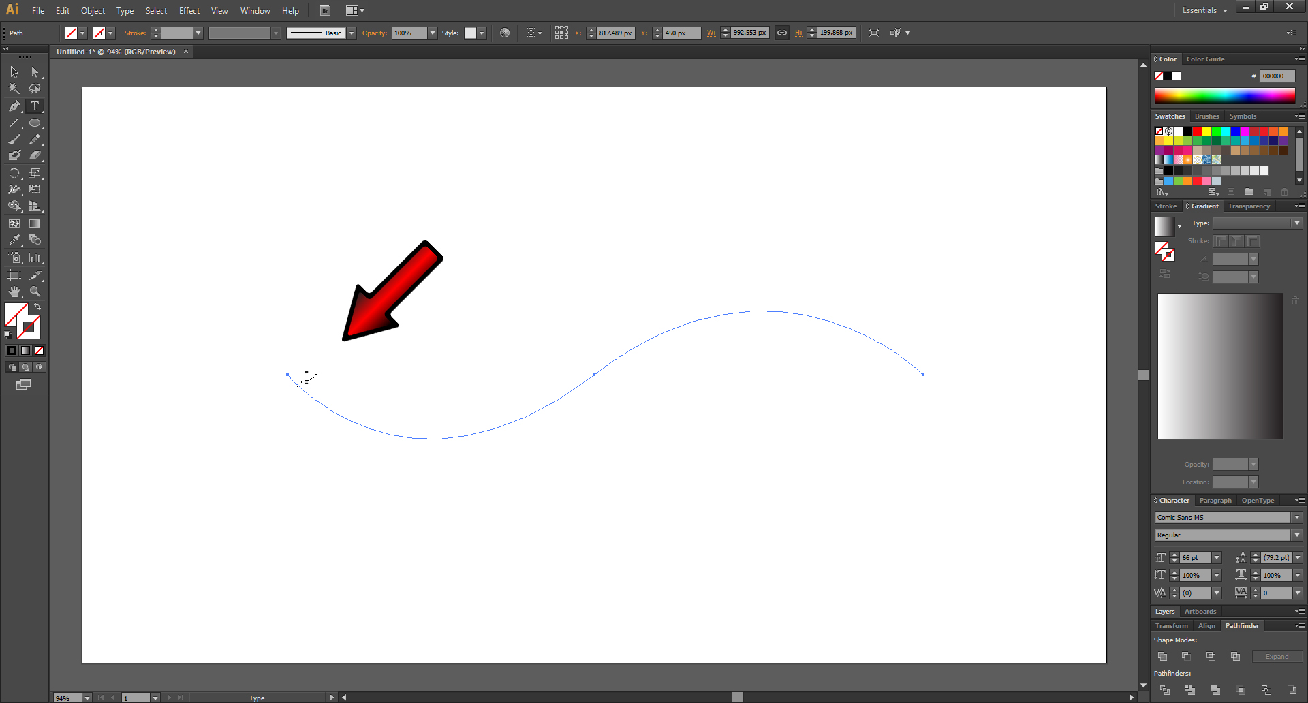Pick a color from the spectrum bar
The image size is (1308, 703).
coord(1225,96)
